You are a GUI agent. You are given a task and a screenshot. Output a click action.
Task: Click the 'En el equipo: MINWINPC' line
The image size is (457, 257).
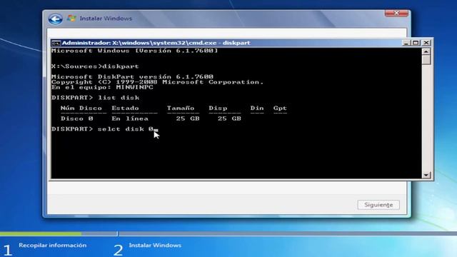click(102, 87)
